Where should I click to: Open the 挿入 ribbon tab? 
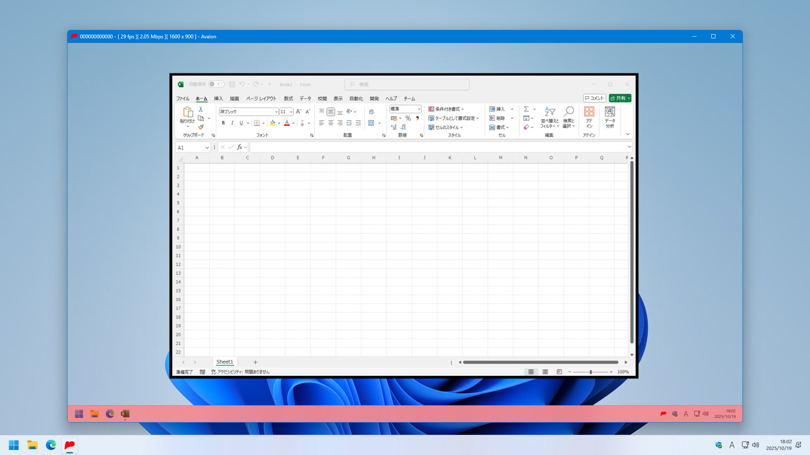218,99
